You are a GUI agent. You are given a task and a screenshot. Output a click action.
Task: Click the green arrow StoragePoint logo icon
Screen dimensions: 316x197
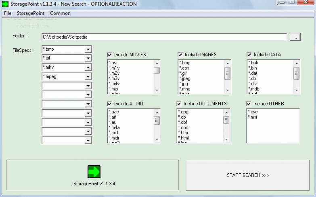click(x=94, y=172)
